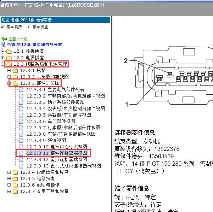Click the 连接器零件信息 heading
Viewport: 213px width, 212px height.
click(x=135, y=132)
